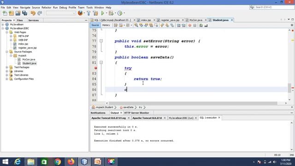Collapse the saveData method code fold
The image size is (295, 166).
click(x=101, y=63)
